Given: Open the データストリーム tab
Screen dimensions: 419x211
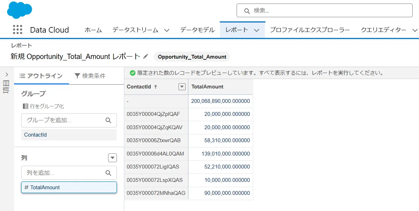Looking at the screenshot, I should (135, 30).
